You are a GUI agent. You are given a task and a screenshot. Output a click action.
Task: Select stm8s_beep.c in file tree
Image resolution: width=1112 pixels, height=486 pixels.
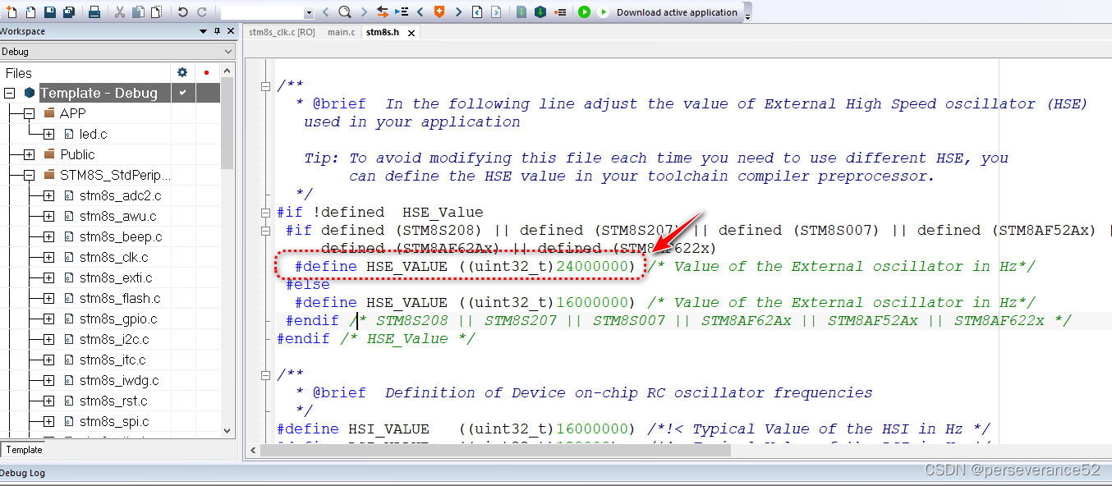tap(120, 237)
